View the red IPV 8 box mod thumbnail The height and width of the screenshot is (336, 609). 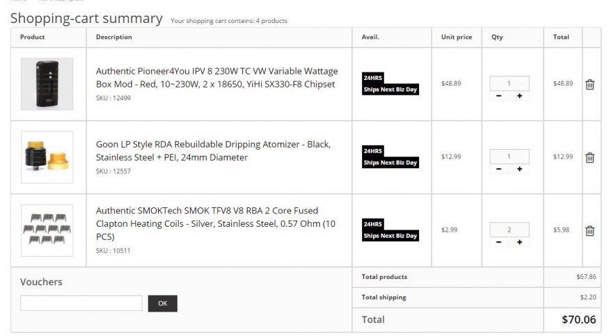tap(47, 84)
